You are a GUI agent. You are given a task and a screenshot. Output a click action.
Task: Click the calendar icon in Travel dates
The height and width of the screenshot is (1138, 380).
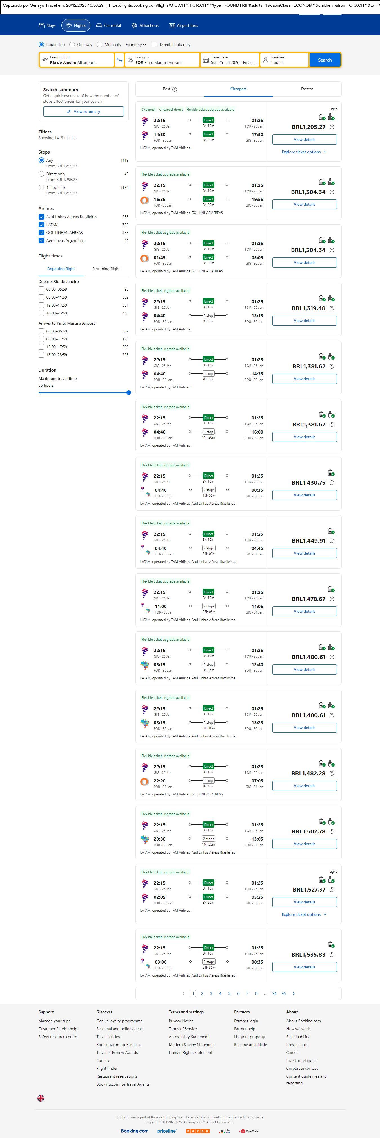click(x=206, y=60)
